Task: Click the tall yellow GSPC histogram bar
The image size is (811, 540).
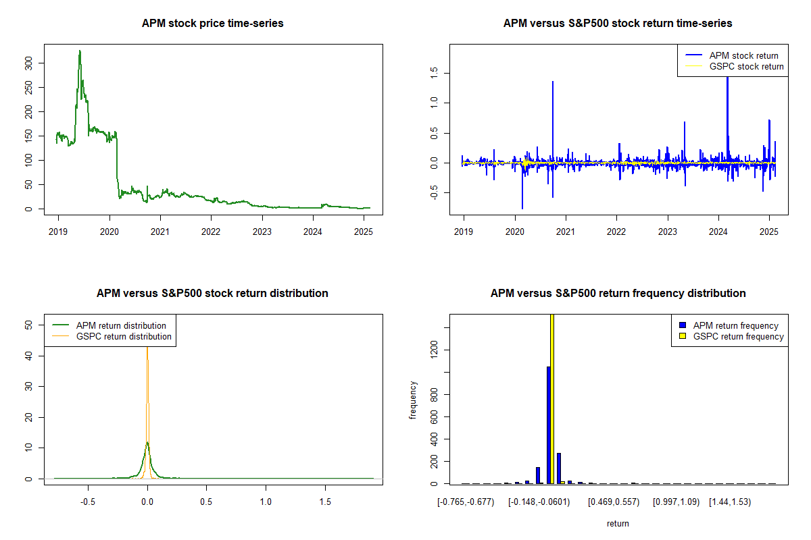Action: [552, 398]
